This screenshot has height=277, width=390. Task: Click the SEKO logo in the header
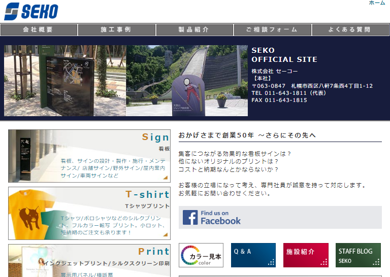click(31, 11)
